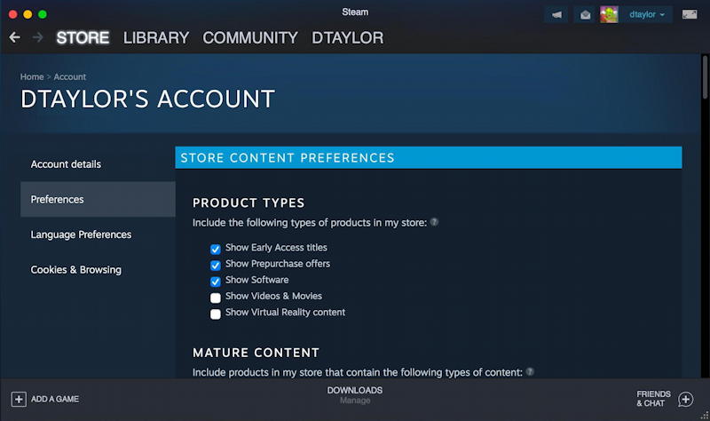Click FRIENDS & CHAT label

point(653,399)
